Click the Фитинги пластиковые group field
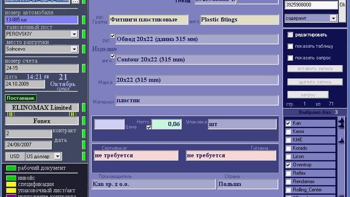The height and width of the screenshot is (197, 350). point(148,20)
